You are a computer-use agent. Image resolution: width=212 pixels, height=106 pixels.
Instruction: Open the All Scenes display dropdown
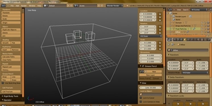click(199, 10)
